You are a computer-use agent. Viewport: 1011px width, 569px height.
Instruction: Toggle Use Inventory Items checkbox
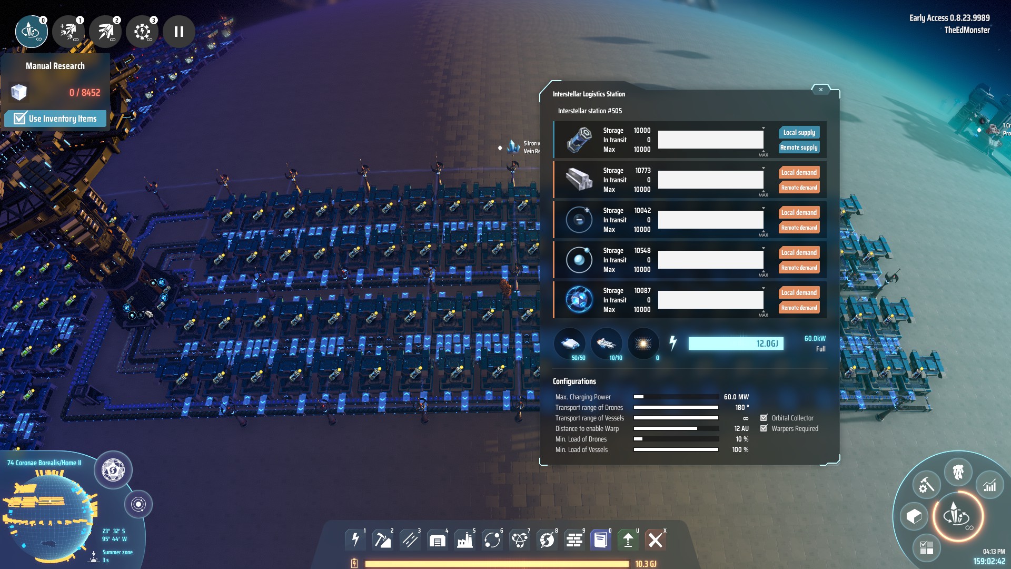pyautogui.click(x=20, y=118)
